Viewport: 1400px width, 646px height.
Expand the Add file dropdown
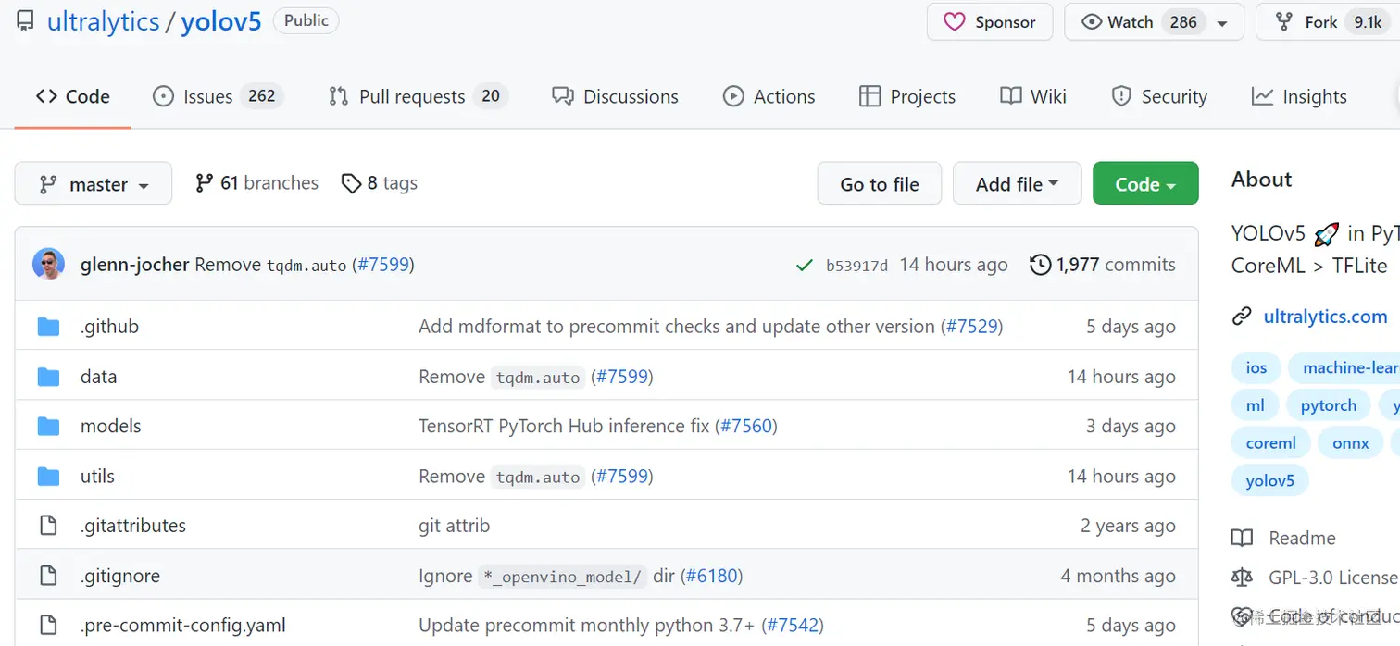pyautogui.click(x=1017, y=184)
